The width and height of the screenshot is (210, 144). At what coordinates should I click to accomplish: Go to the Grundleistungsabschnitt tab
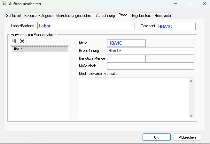tap(75, 15)
